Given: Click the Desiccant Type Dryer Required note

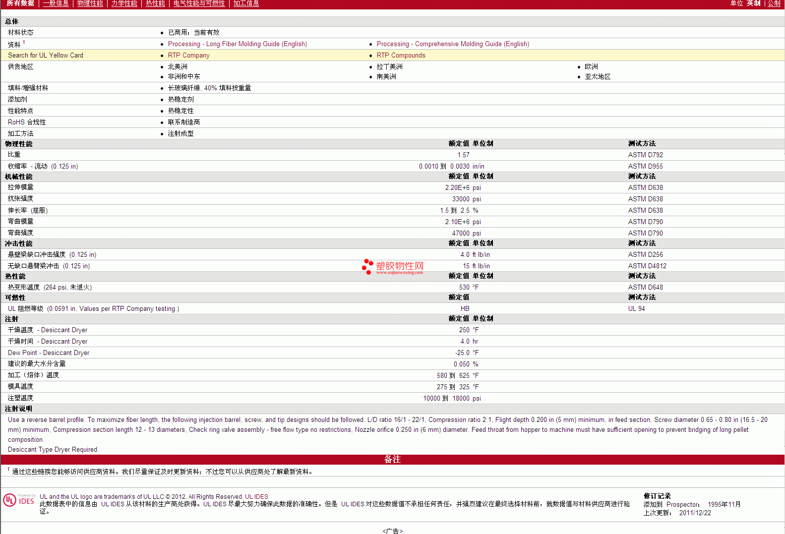Looking at the screenshot, I should [x=53, y=450].
